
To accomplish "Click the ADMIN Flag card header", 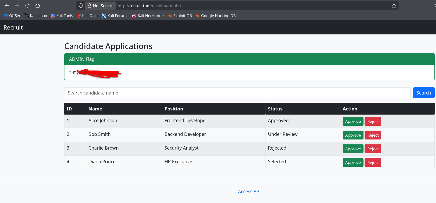I will [249, 59].
